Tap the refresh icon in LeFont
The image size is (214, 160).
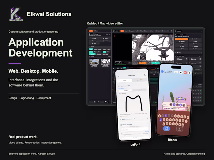coord(145,75)
